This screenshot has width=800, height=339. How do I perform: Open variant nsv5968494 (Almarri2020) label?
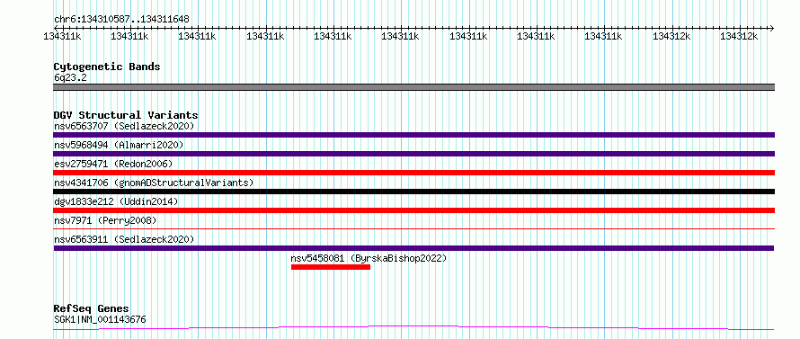[119, 145]
